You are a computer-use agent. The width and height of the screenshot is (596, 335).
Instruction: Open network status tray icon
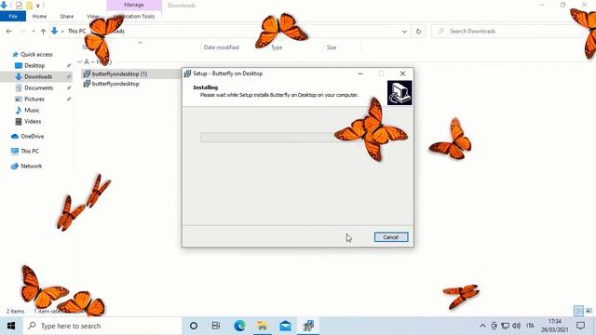tap(505, 326)
